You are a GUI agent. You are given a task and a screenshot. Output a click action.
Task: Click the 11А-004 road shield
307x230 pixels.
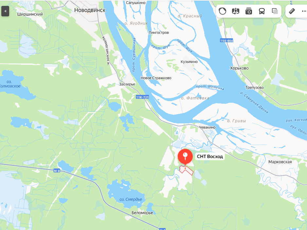tap(226, 41)
